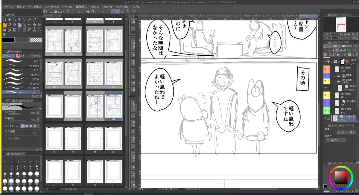Open the フィルター(I) menu
The image size is (359, 195).
click(x=107, y=6)
